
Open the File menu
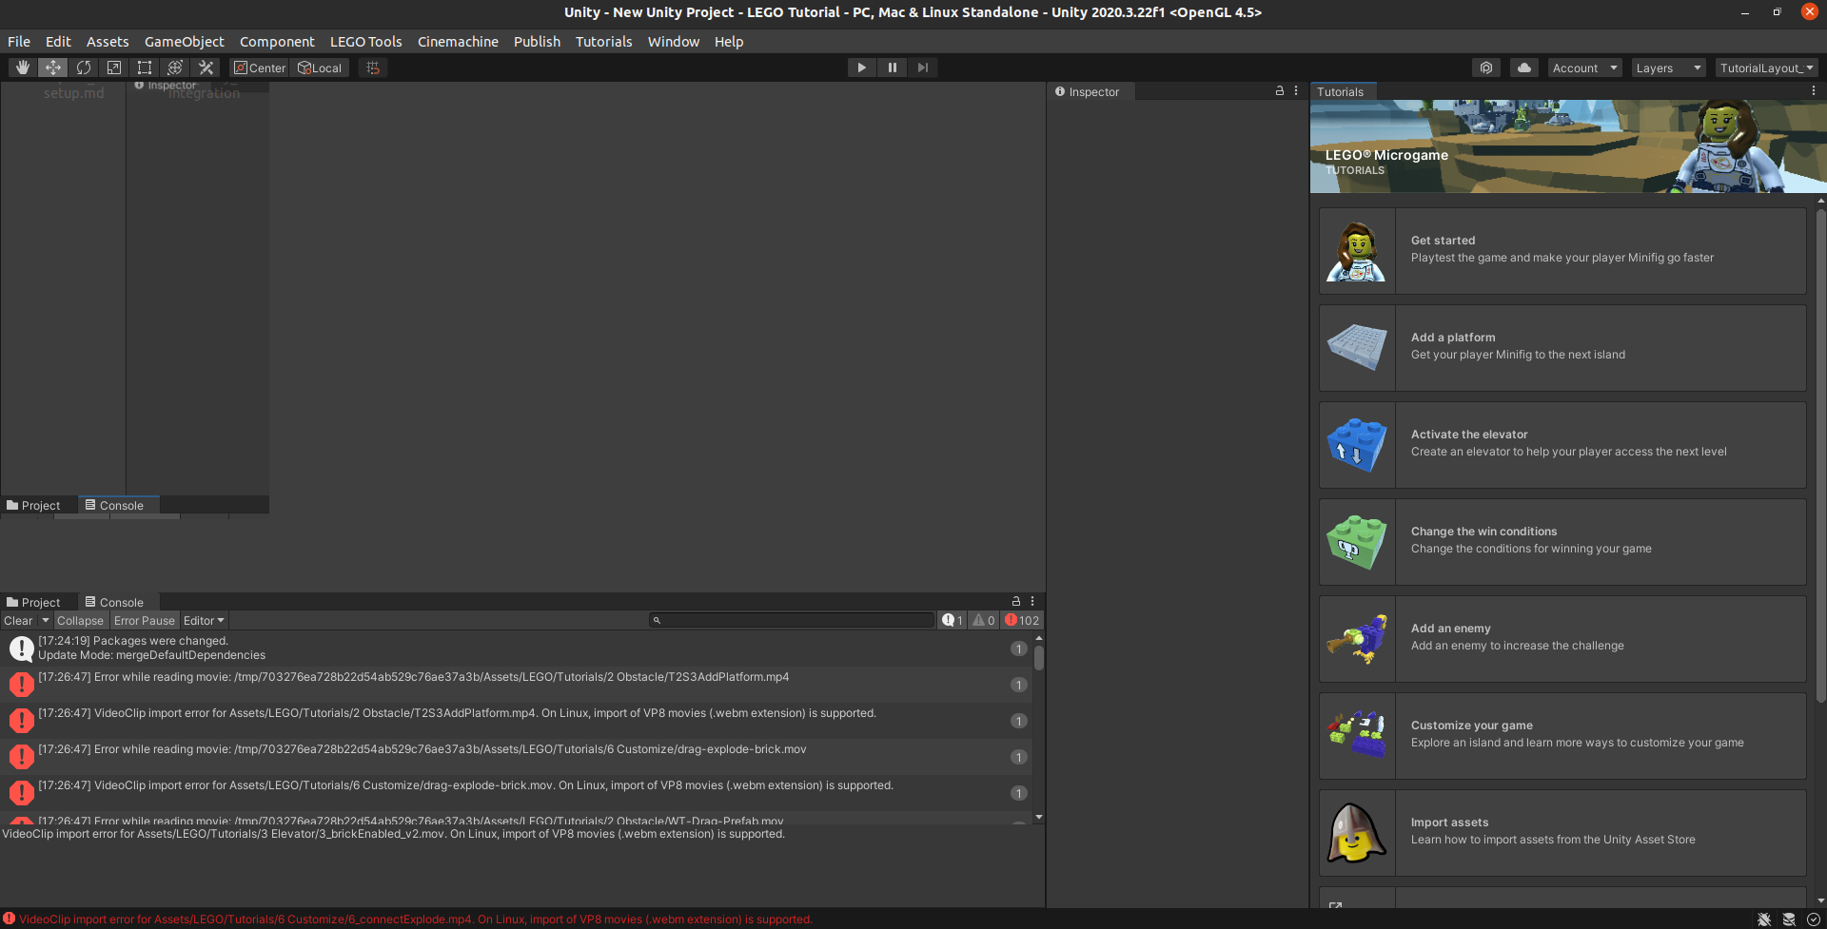point(19,42)
